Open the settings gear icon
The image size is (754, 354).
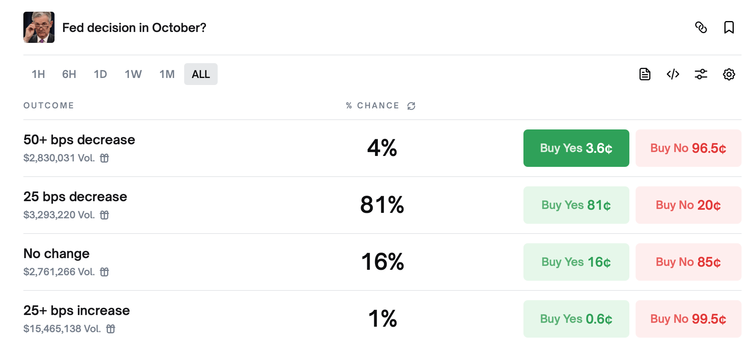pyautogui.click(x=729, y=74)
